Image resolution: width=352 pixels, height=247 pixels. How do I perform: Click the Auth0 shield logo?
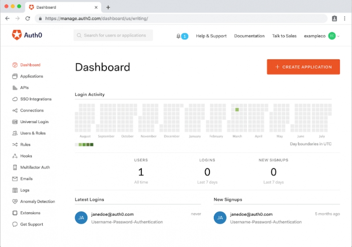click(x=17, y=35)
